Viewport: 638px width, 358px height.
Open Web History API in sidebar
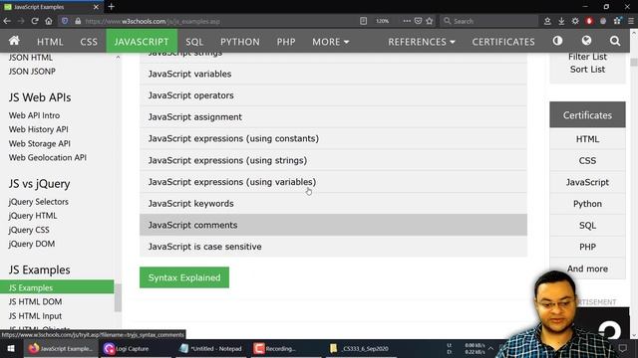tap(39, 129)
